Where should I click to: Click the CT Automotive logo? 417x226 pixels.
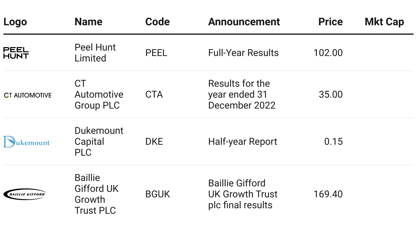[27, 95]
